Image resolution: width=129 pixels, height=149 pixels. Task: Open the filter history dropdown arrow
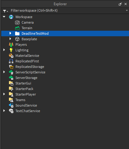pyautogui.click(x=127, y=10)
